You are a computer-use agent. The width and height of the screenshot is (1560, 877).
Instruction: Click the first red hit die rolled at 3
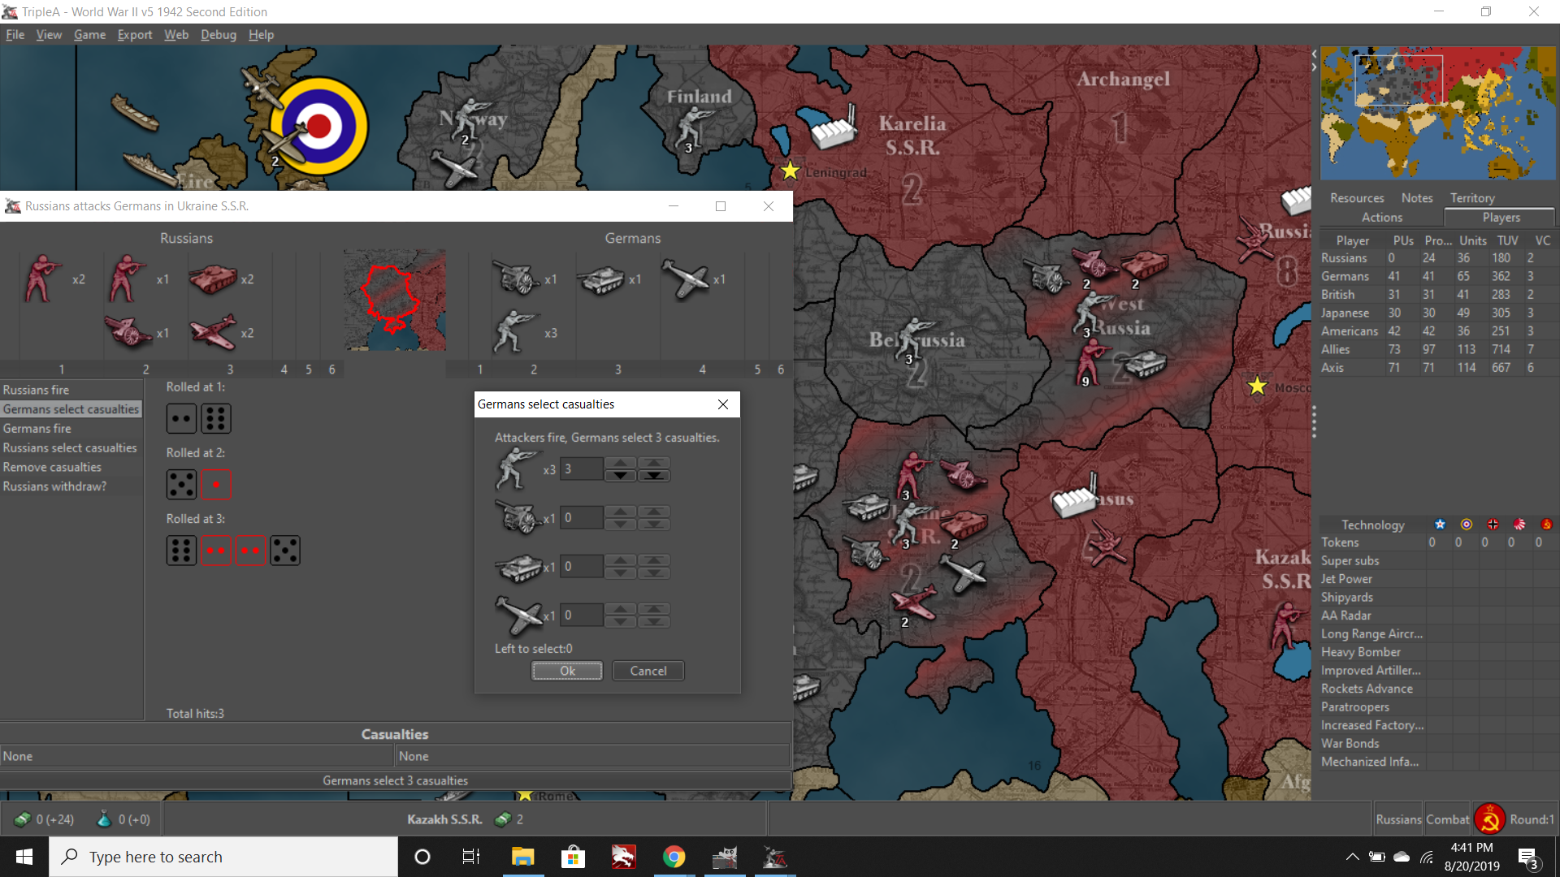click(216, 551)
